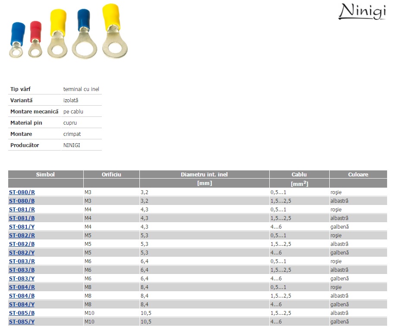Open the ST-081/Y product link

pyautogui.click(x=22, y=227)
